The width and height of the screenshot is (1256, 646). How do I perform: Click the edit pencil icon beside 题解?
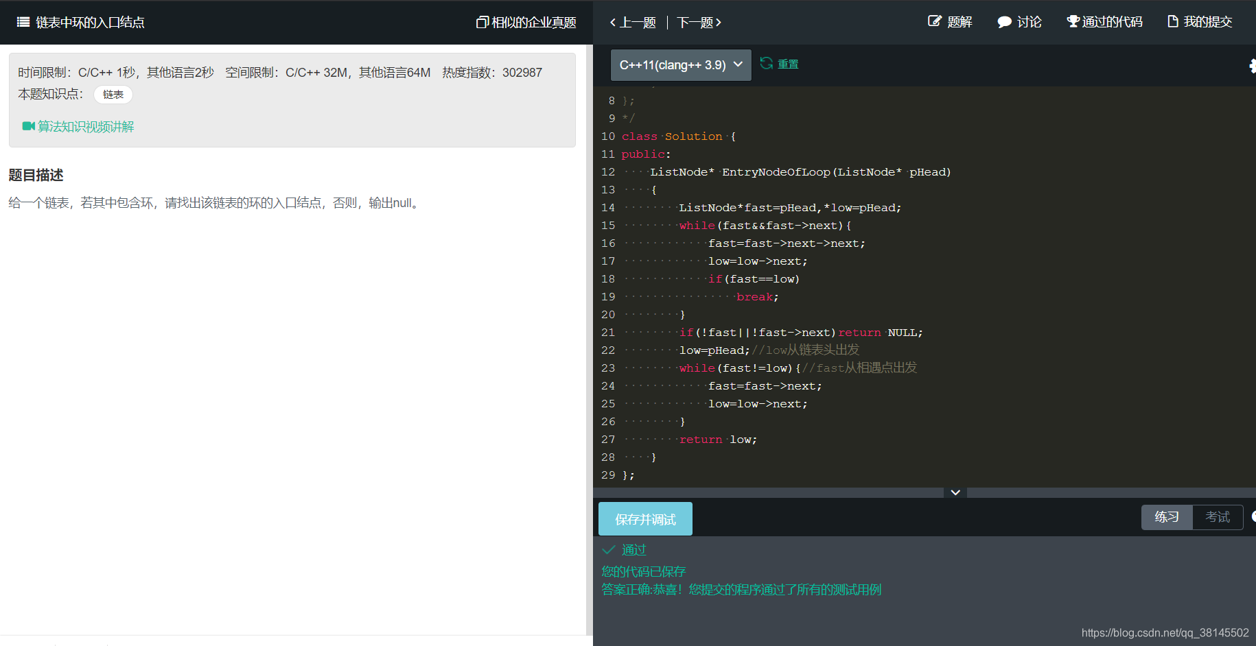click(934, 21)
